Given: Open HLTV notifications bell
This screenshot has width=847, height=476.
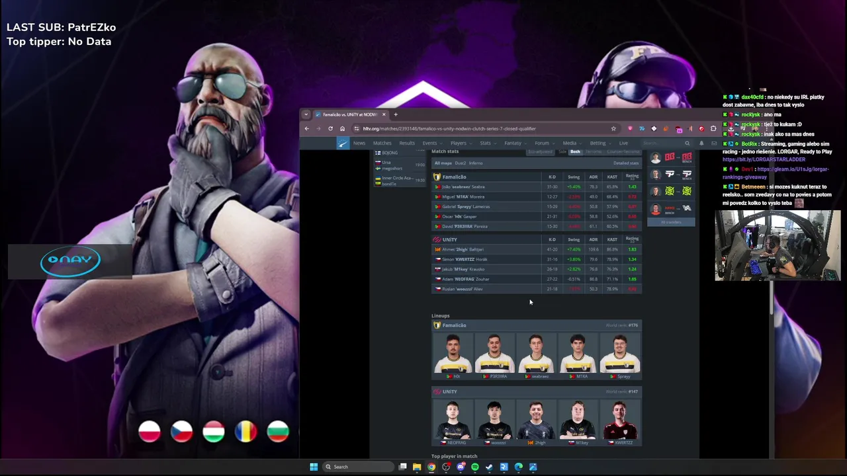Looking at the screenshot, I should coord(701,143).
